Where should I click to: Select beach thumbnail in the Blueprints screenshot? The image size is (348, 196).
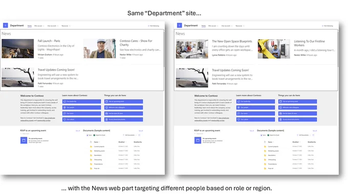192,78
